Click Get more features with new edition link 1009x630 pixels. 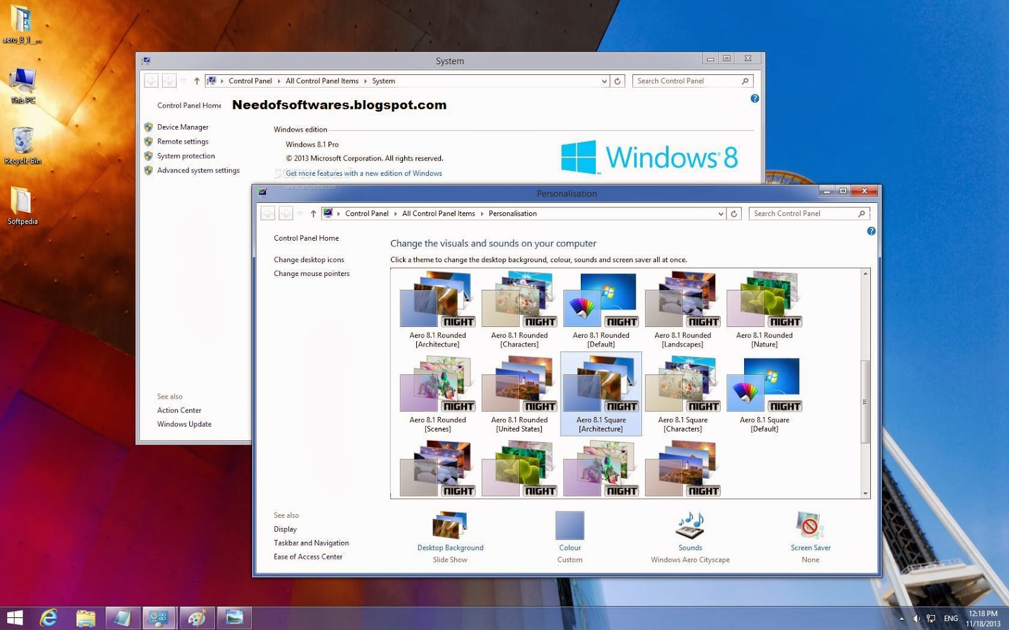click(364, 173)
